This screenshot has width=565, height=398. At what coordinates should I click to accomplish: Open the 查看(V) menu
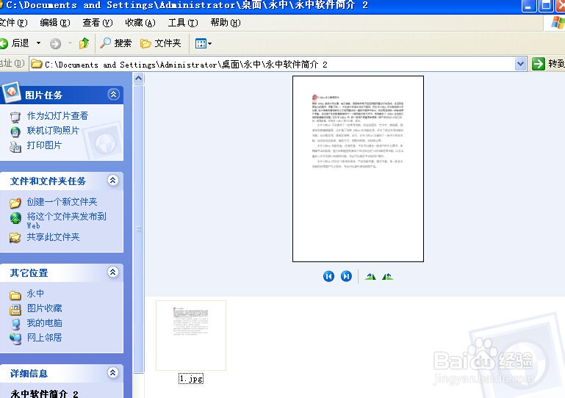point(98,23)
